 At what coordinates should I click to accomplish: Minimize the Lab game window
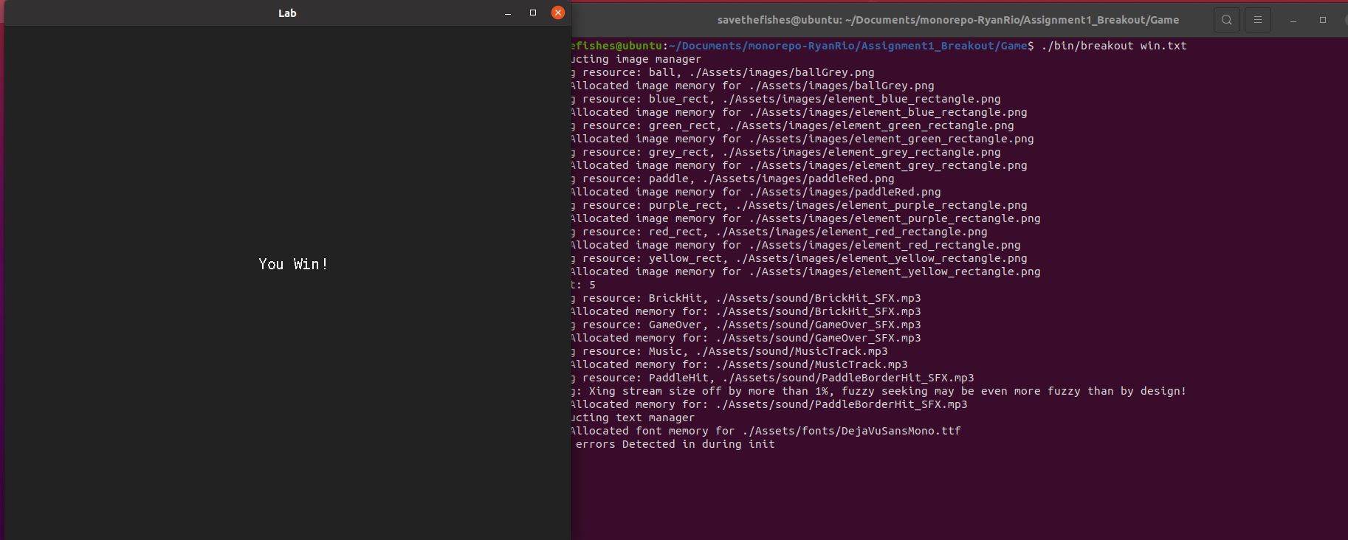508,13
